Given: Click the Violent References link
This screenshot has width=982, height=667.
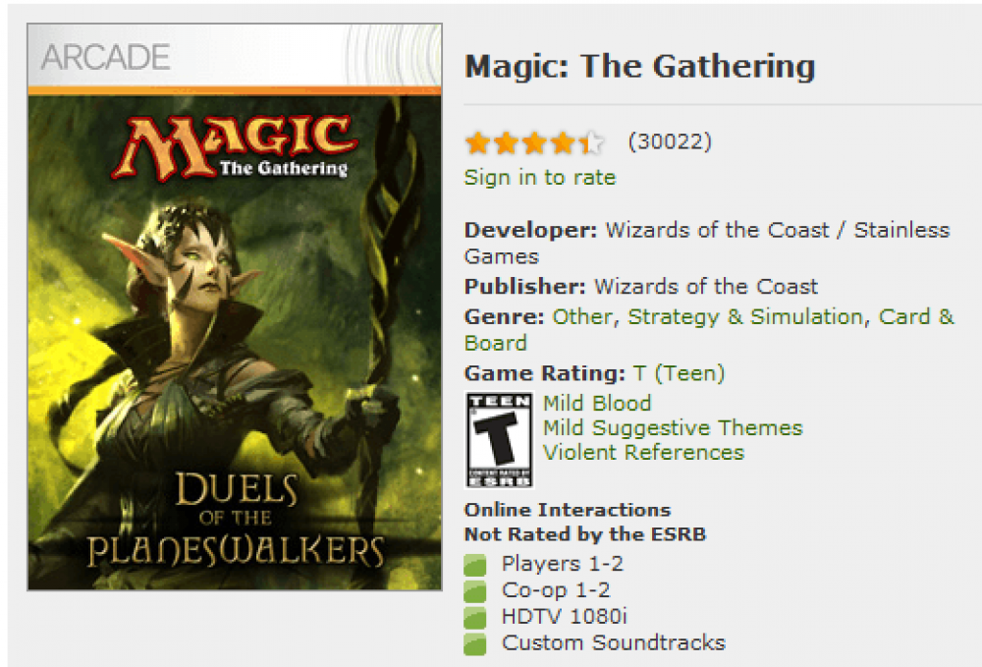Looking at the screenshot, I should point(643,452).
